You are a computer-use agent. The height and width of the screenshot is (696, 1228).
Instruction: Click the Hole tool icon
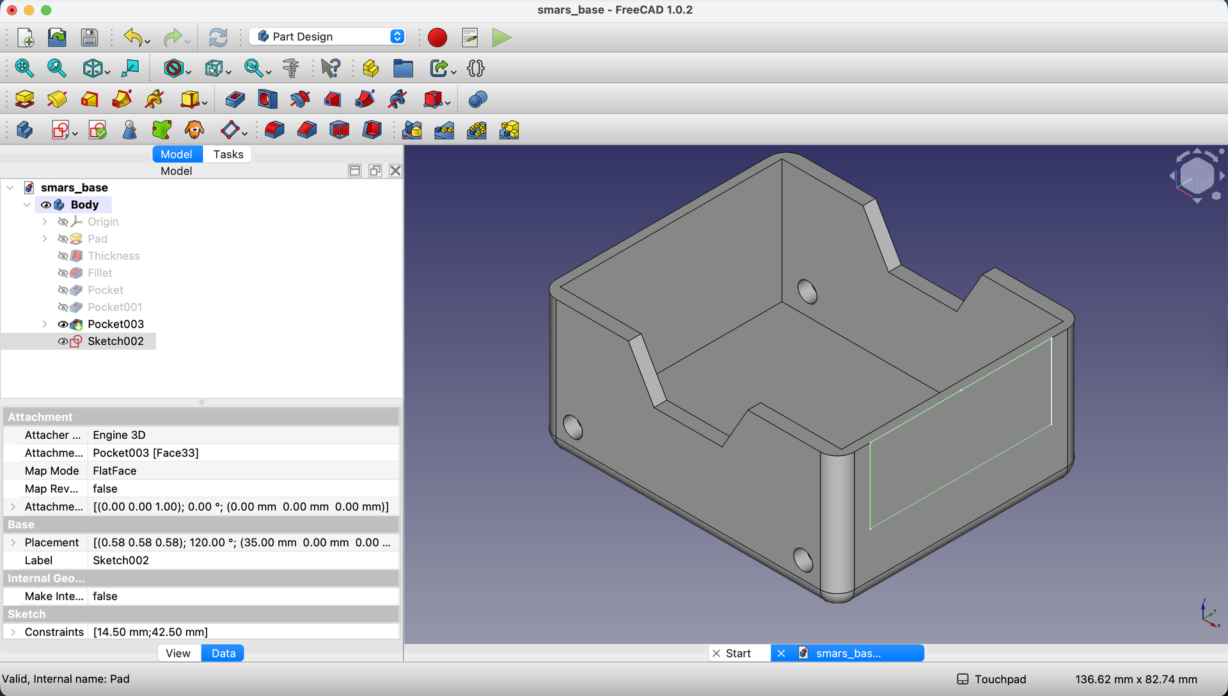(x=267, y=99)
